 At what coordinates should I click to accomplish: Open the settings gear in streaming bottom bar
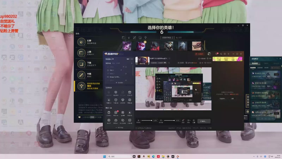pyautogui.click(x=194, y=121)
